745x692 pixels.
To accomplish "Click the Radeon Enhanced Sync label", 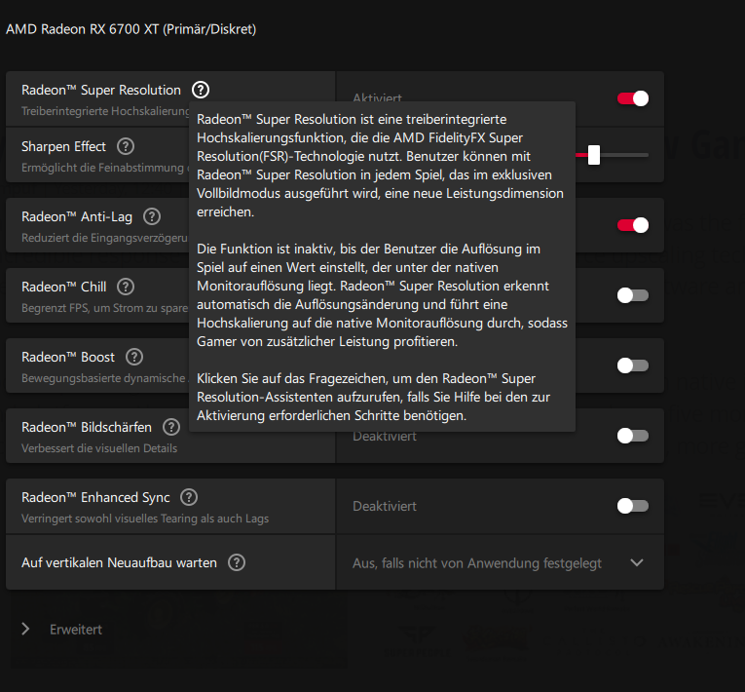I will pos(95,497).
